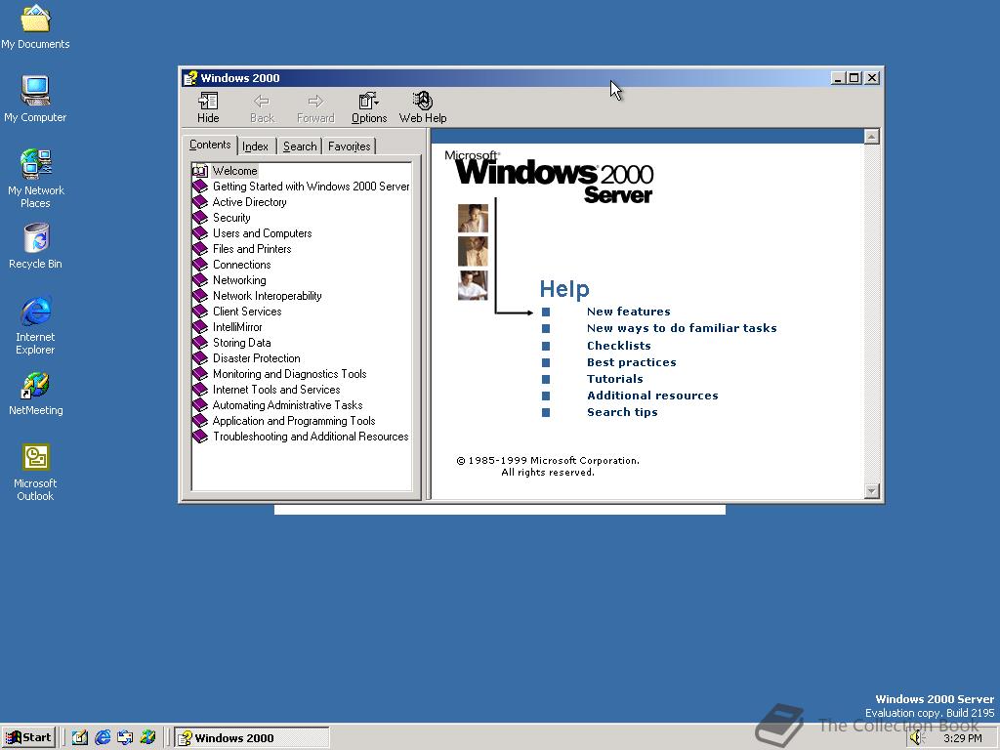Viewport: 1000px width, 750px height.
Task: Open New ways to do familiar tasks link
Action: tap(682, 328)
